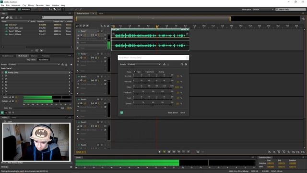Click the Track 2 pan knob

(x=96, y=58)
